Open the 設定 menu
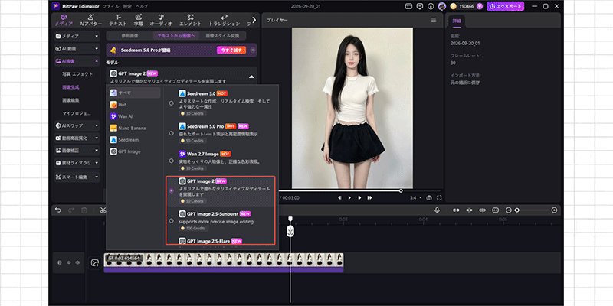Viewport: 613px width, 306px height. [x=127, y=6]
